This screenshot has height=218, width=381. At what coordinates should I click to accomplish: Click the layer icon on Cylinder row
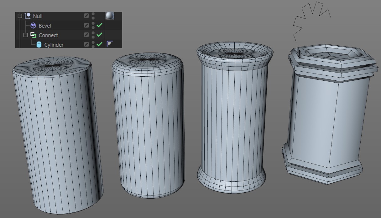(x=86, y=45)
